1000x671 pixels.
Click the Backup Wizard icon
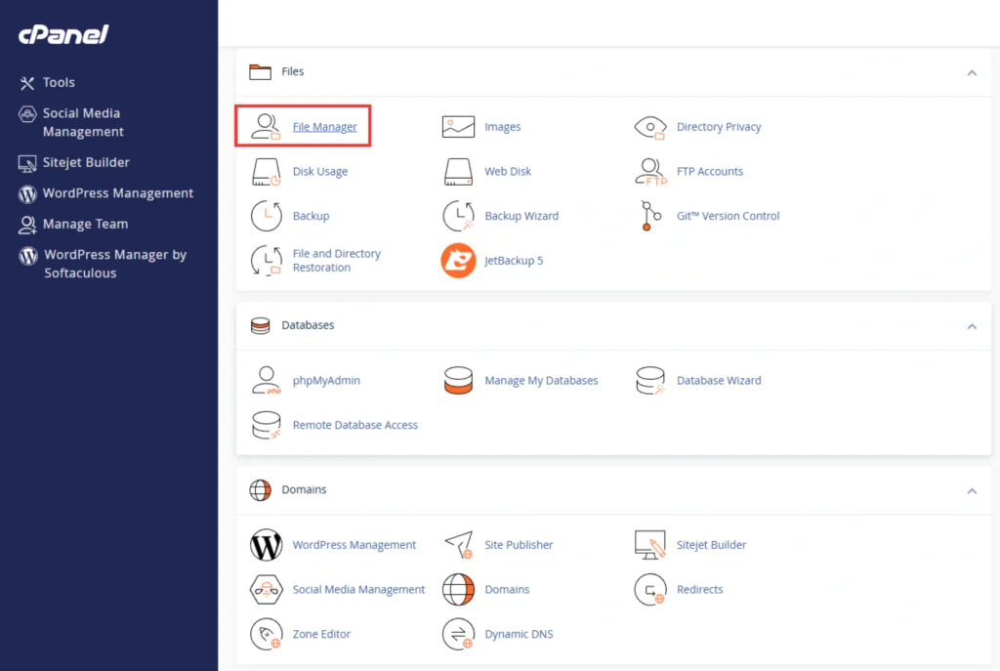458,216
